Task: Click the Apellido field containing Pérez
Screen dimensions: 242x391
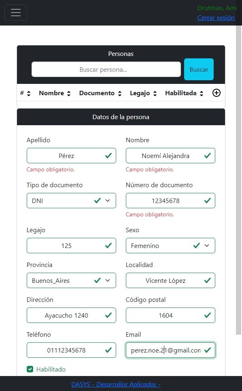Action: coord(71,156)
